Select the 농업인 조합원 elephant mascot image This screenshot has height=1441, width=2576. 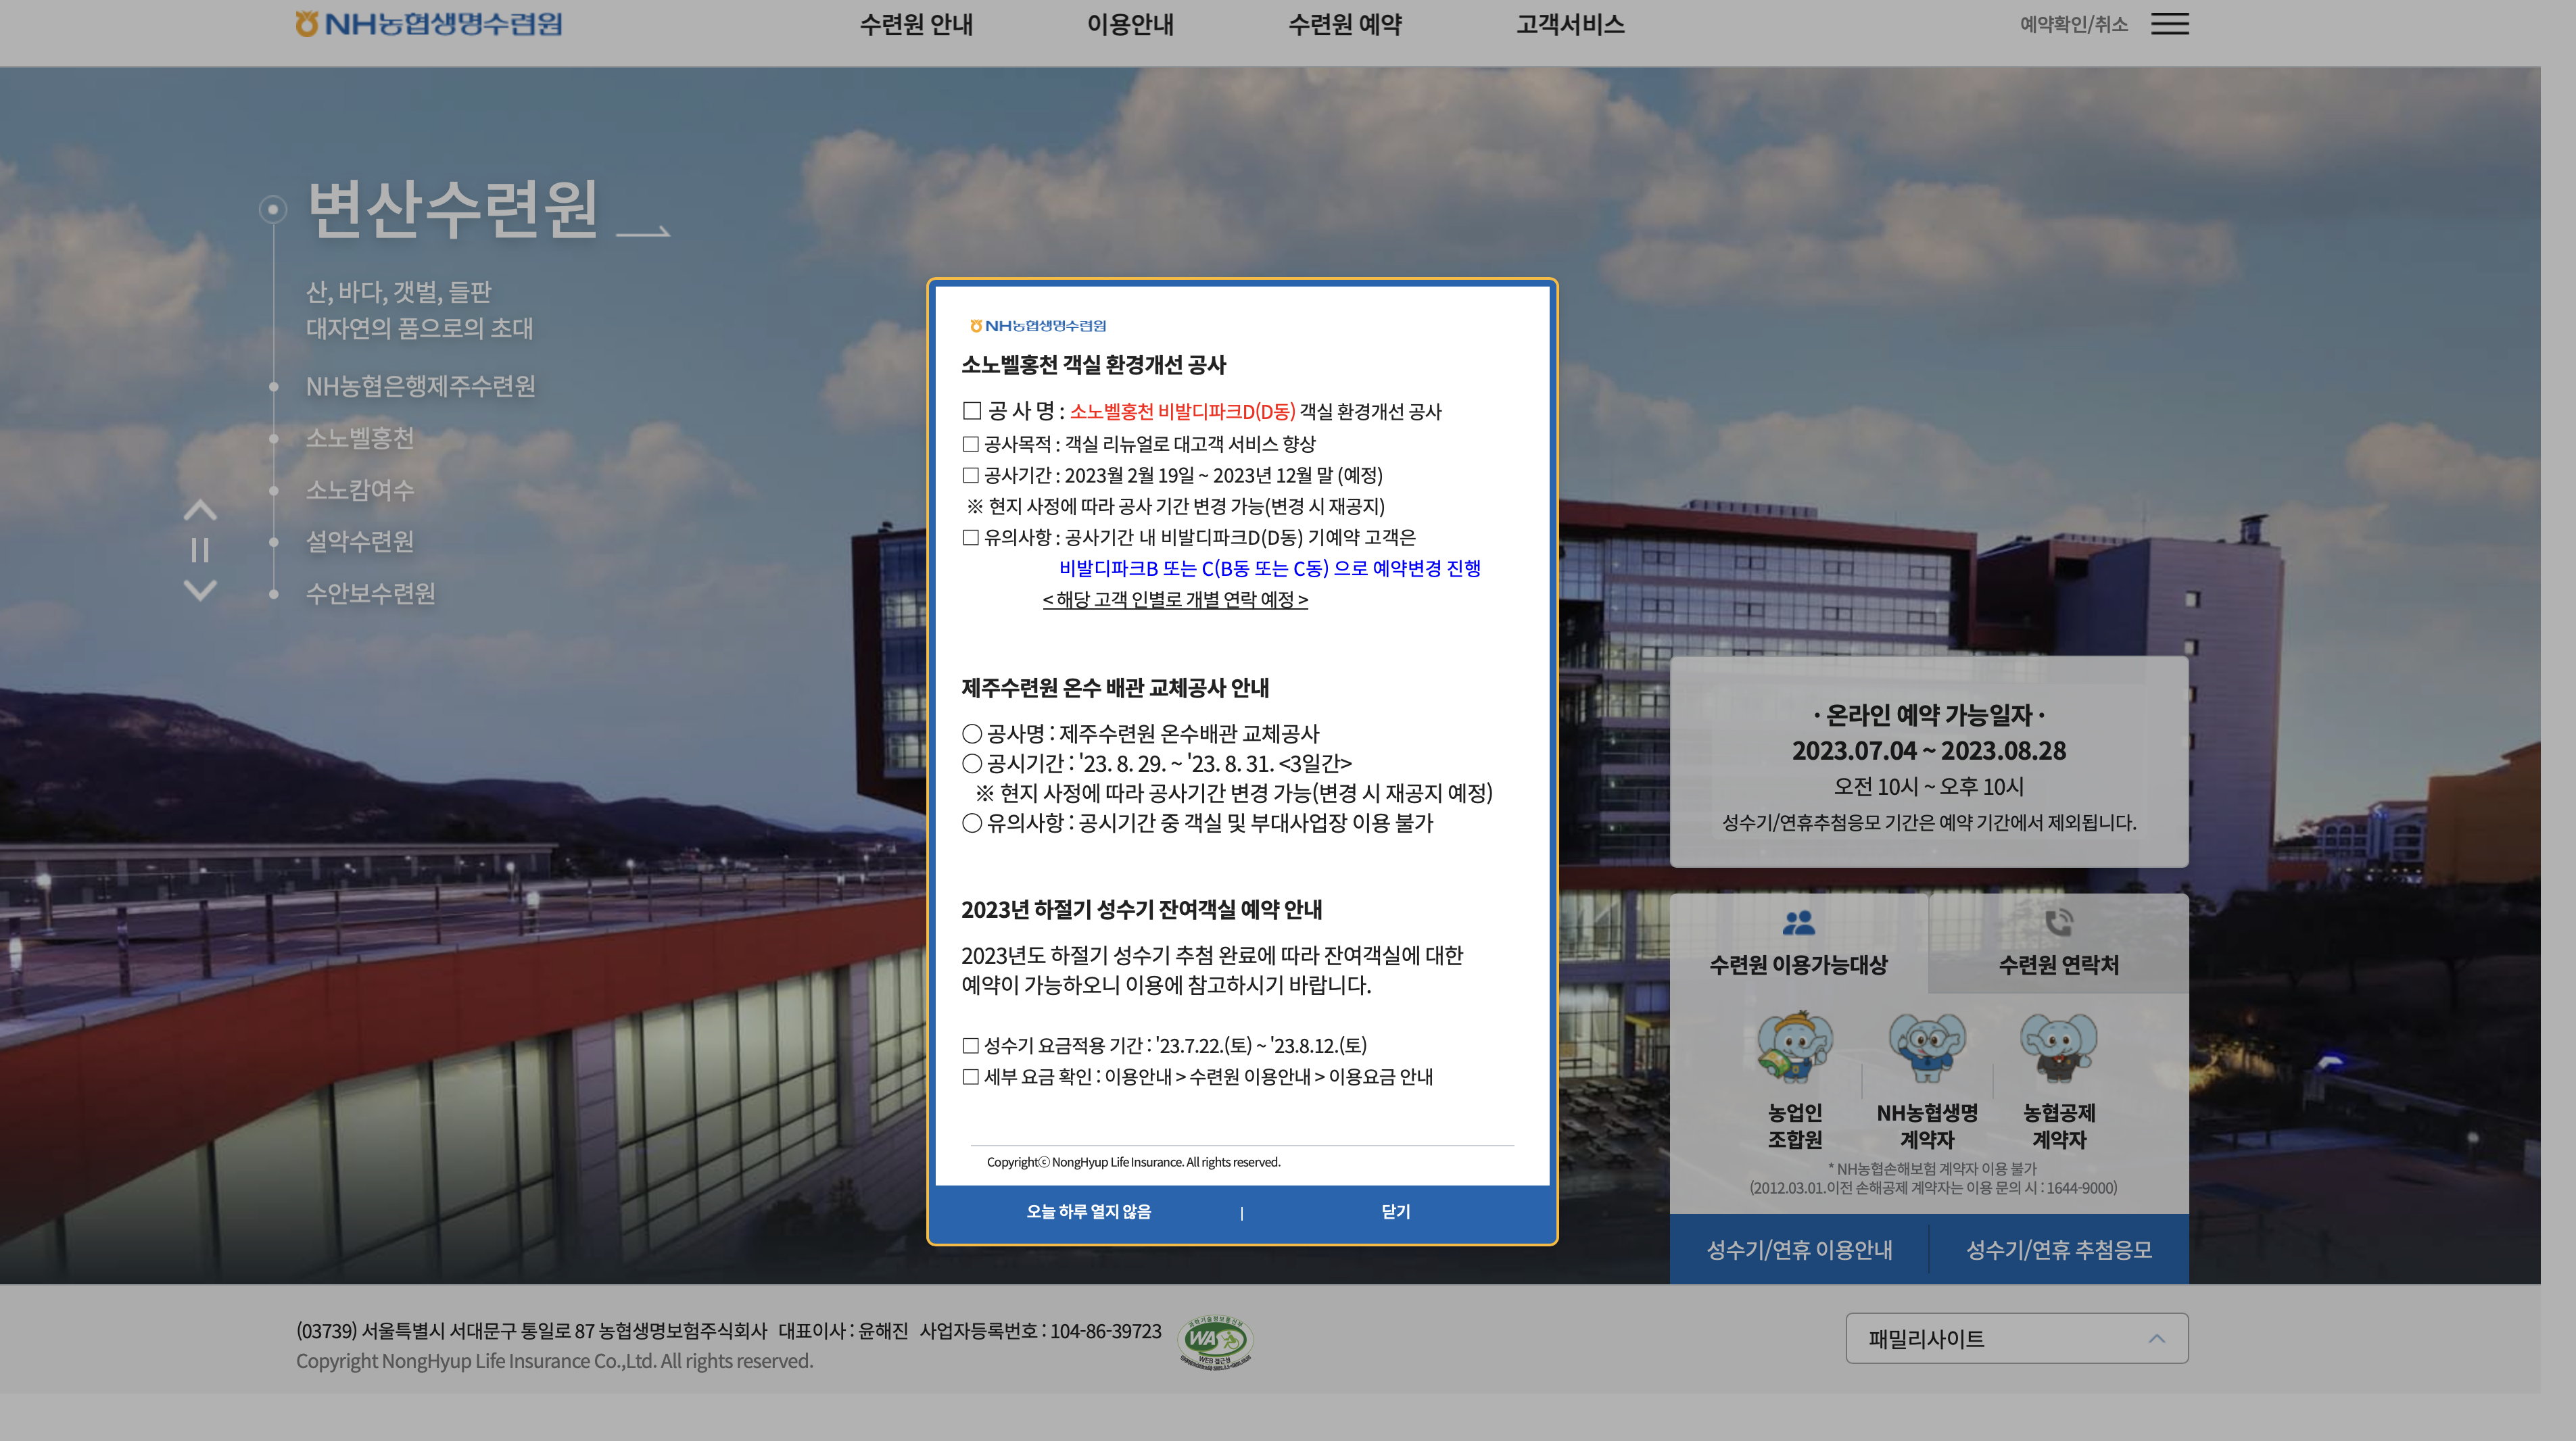click(x=1795, y=1047)
